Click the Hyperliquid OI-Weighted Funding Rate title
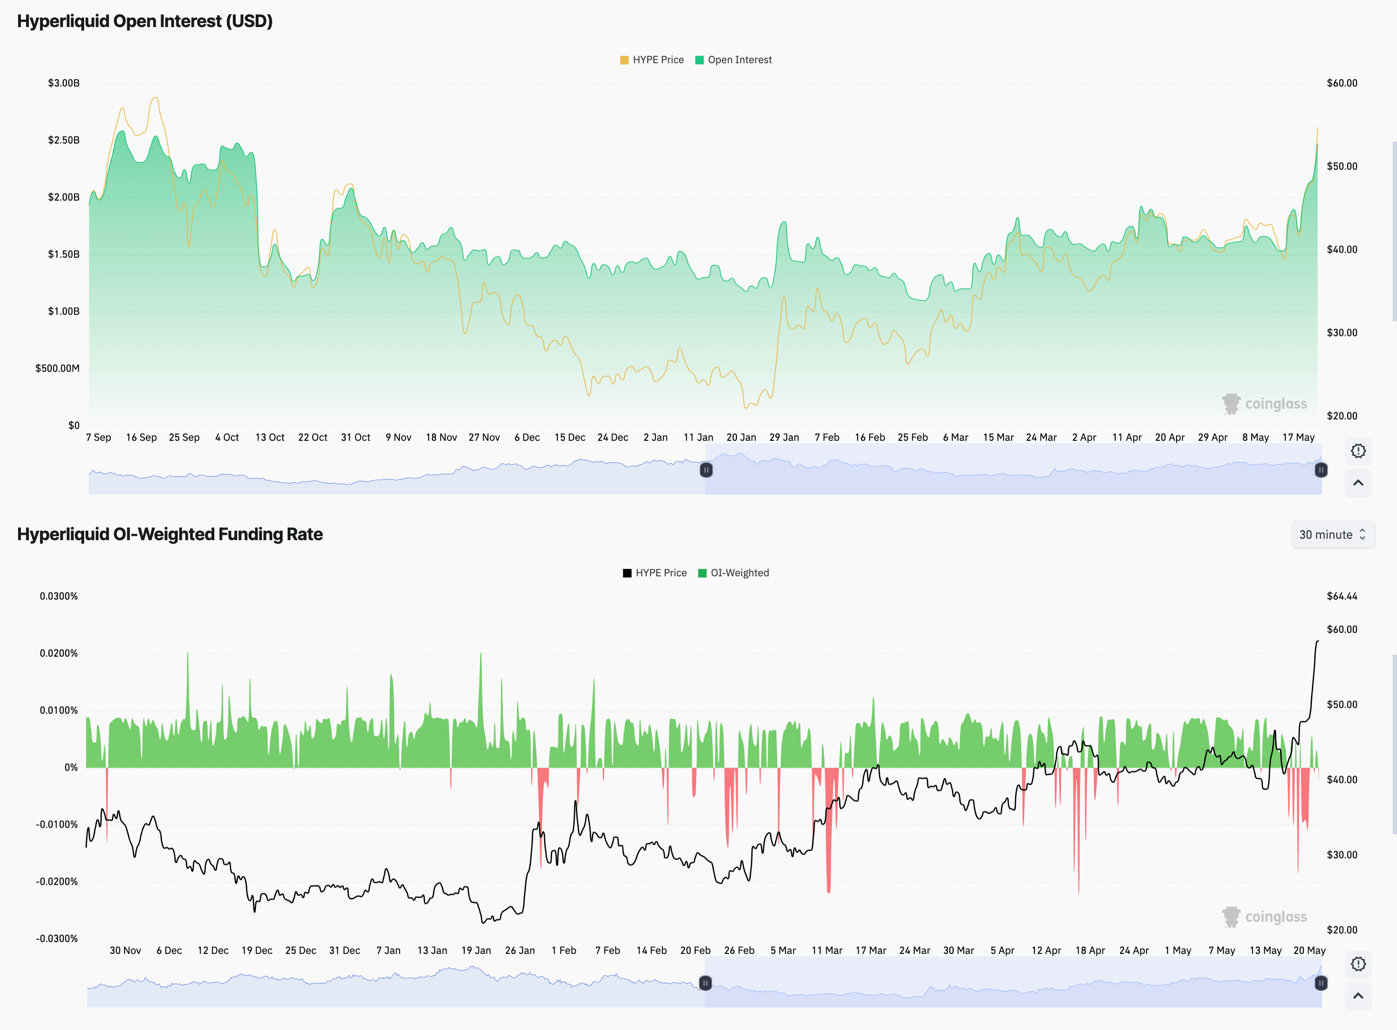 pos(170,534)
